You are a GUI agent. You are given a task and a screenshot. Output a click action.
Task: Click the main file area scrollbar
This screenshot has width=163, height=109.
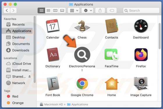coord(160,36)
